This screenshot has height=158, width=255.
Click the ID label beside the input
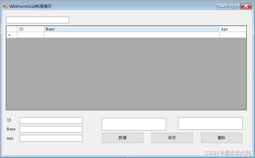click(9, 120)
